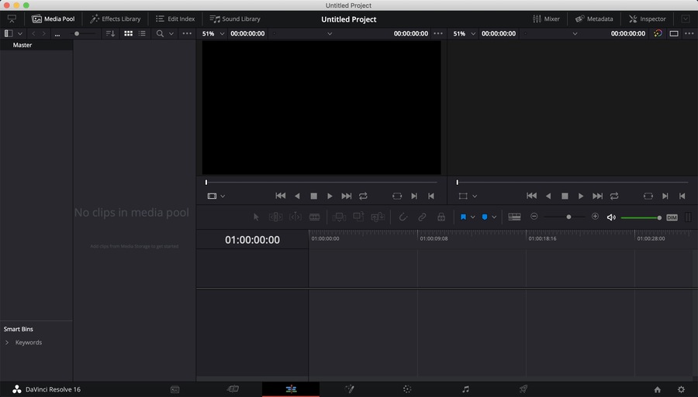Open the Metadata panel
The width and height of the screenshot is (698, 397).
(x=594, y=19)
